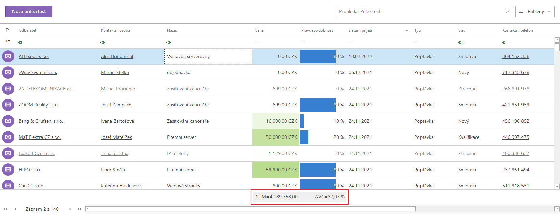Sort by Kontaktní osoba column header

[x=116, y=30]
